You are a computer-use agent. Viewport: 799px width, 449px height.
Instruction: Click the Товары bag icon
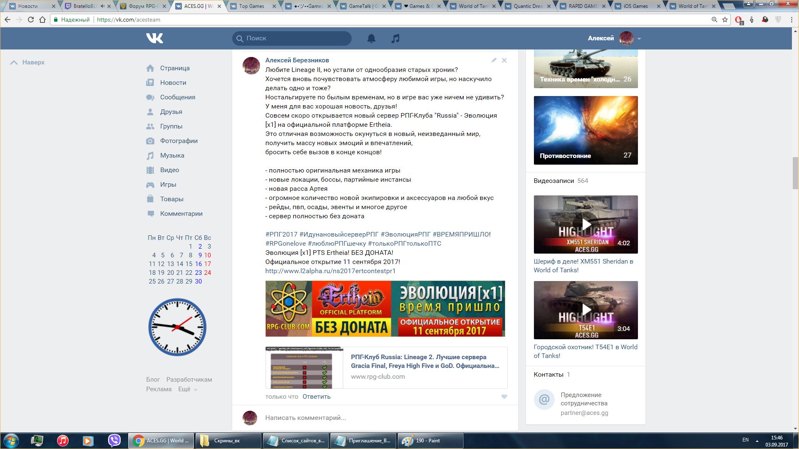(150, 199)
